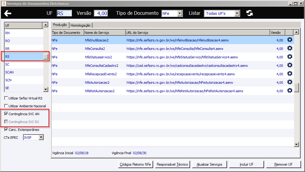Click Responsável Técnico button
This screenshot has width=305, height=172.
point(172,164)
